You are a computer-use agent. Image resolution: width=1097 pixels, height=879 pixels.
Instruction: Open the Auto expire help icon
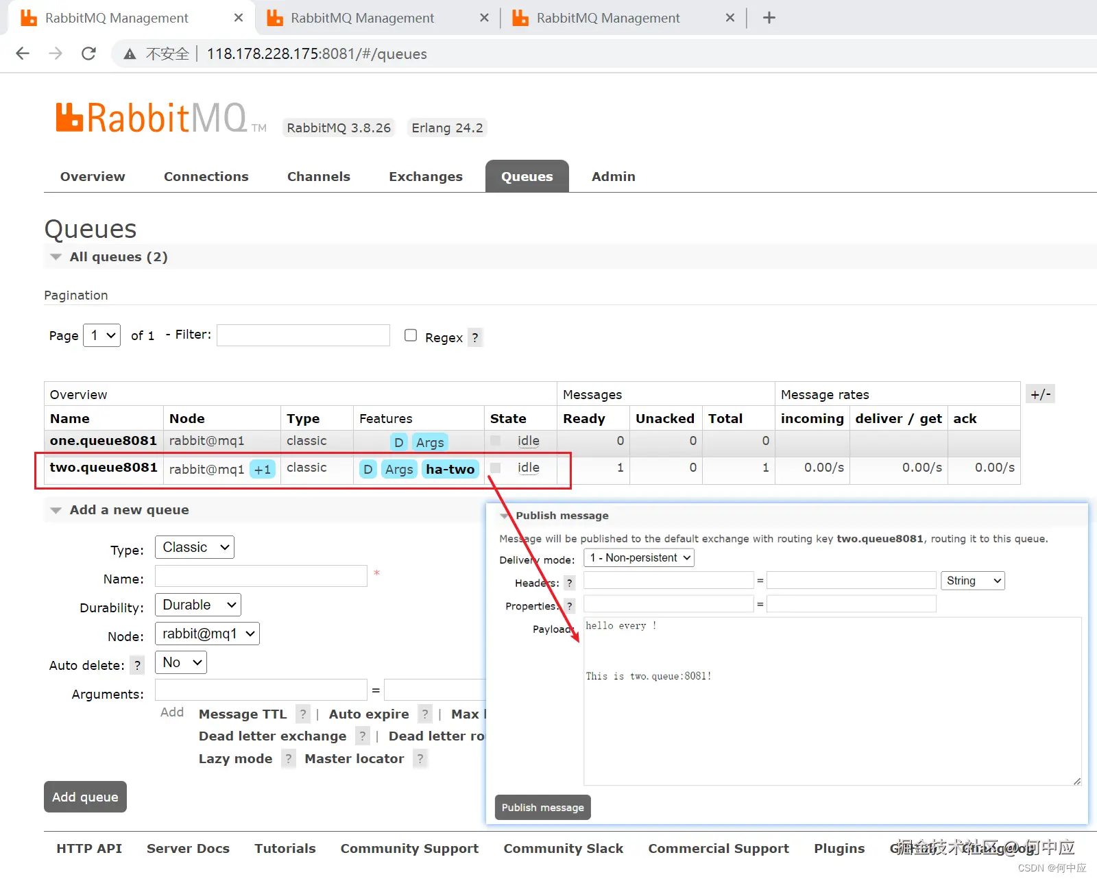(x=425, y=714)
